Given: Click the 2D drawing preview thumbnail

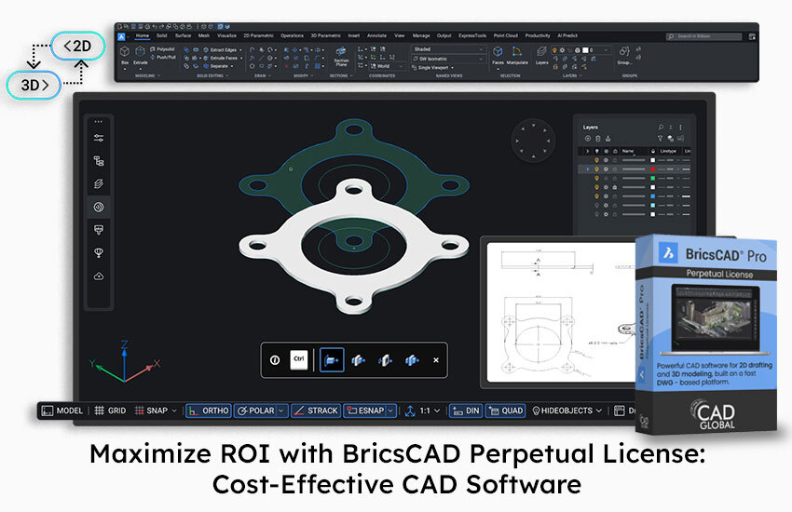Looking at the screenshot, I should tap(561, 313).
